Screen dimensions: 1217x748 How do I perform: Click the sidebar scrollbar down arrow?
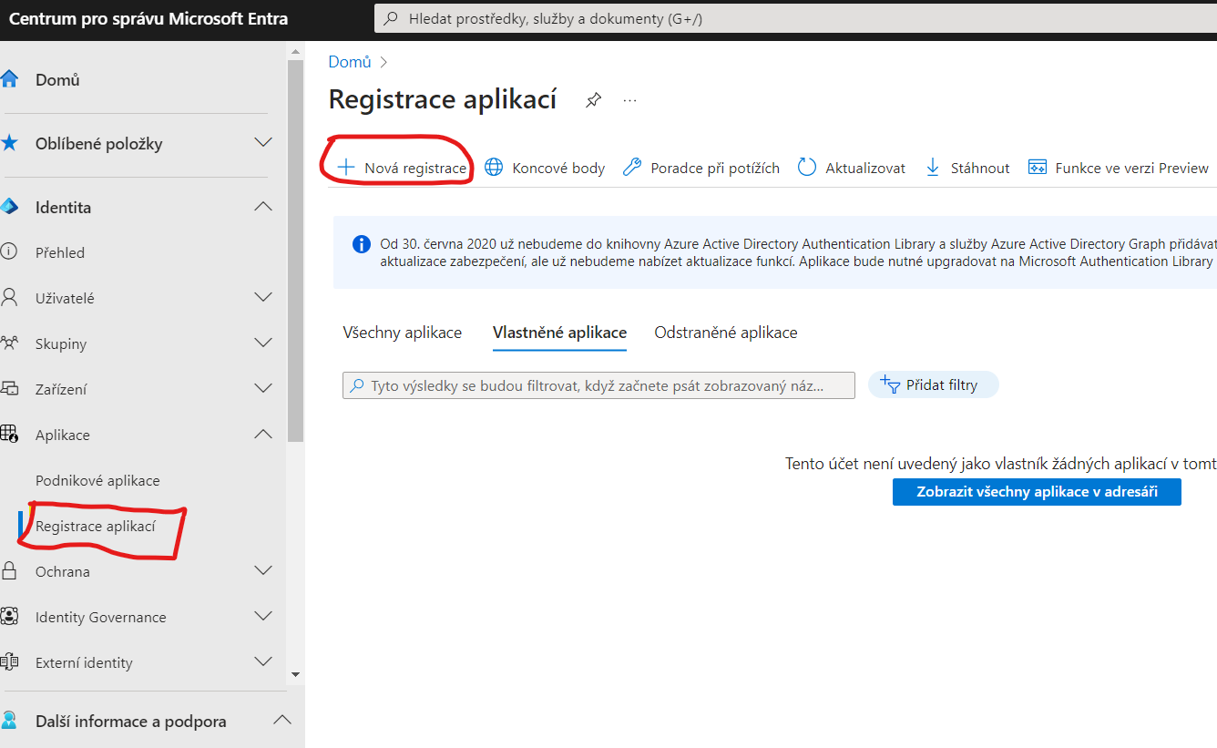[x=294, y=674]
